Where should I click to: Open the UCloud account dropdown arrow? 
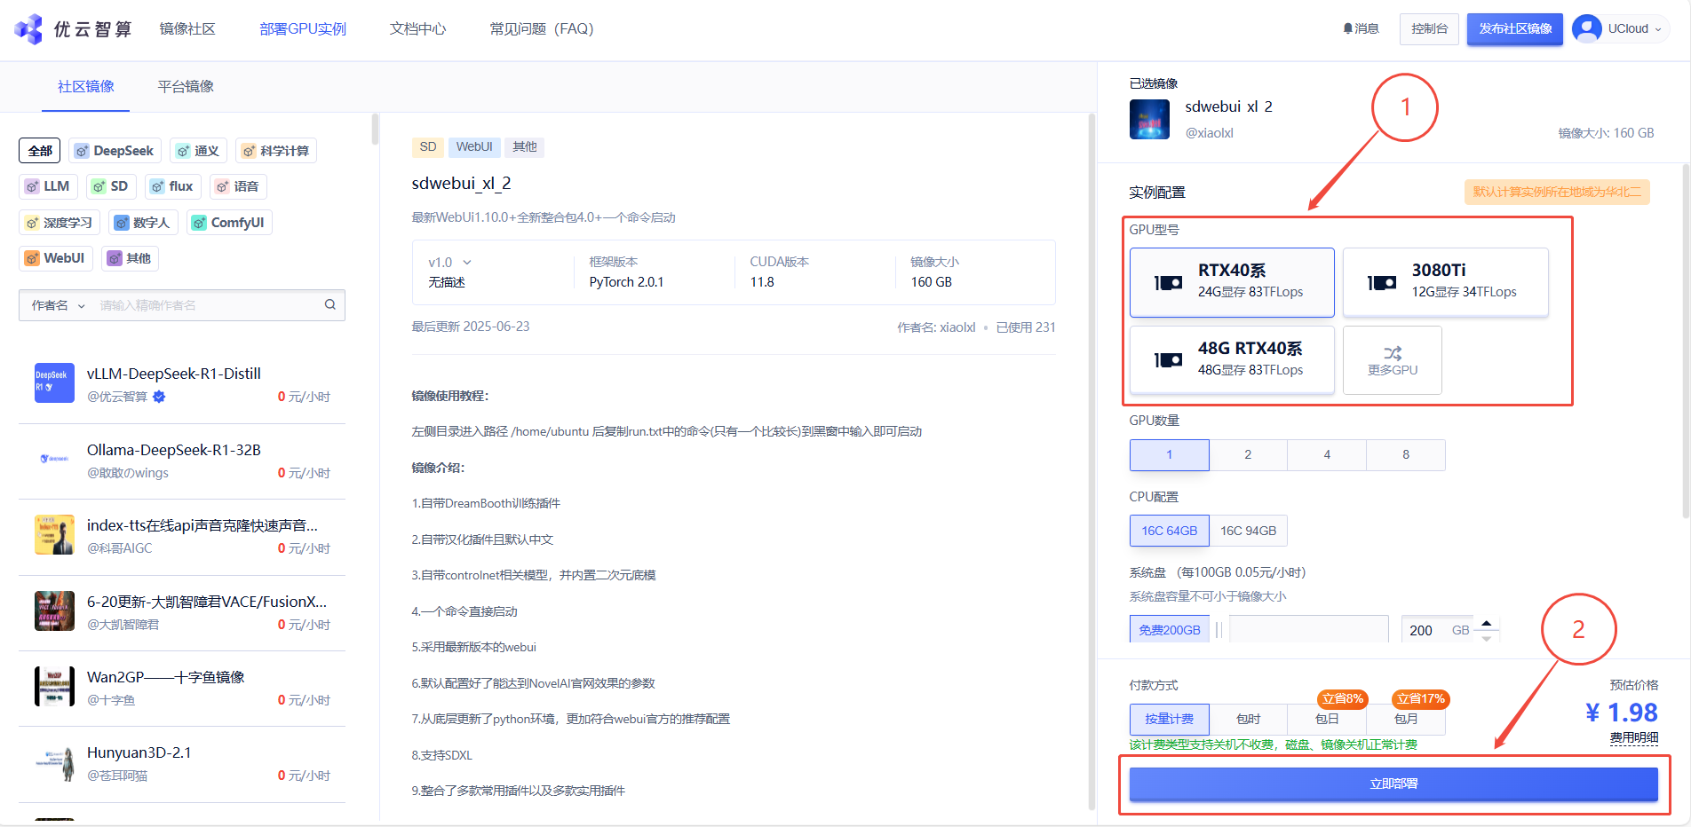click(x=1657, y=29)
